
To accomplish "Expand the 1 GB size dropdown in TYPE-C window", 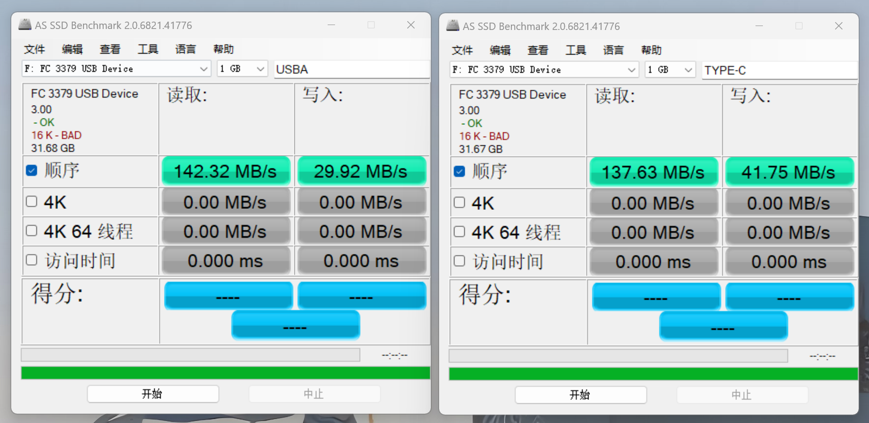I will click(x=670, y=70).
